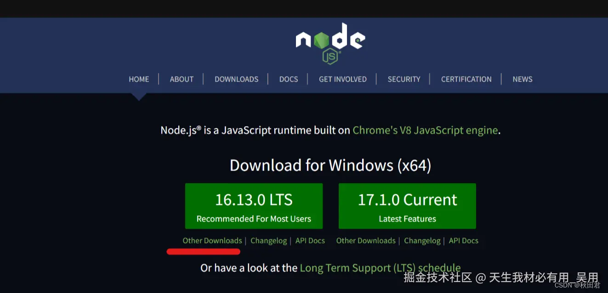608x293 pixels.
Task: Download 17.1.0 Current version
Action: click(x=407, y=206)
